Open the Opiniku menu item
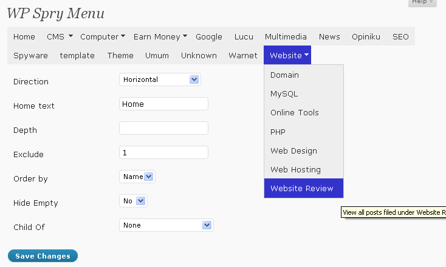The image size is (446, 267). pos(366,36)
